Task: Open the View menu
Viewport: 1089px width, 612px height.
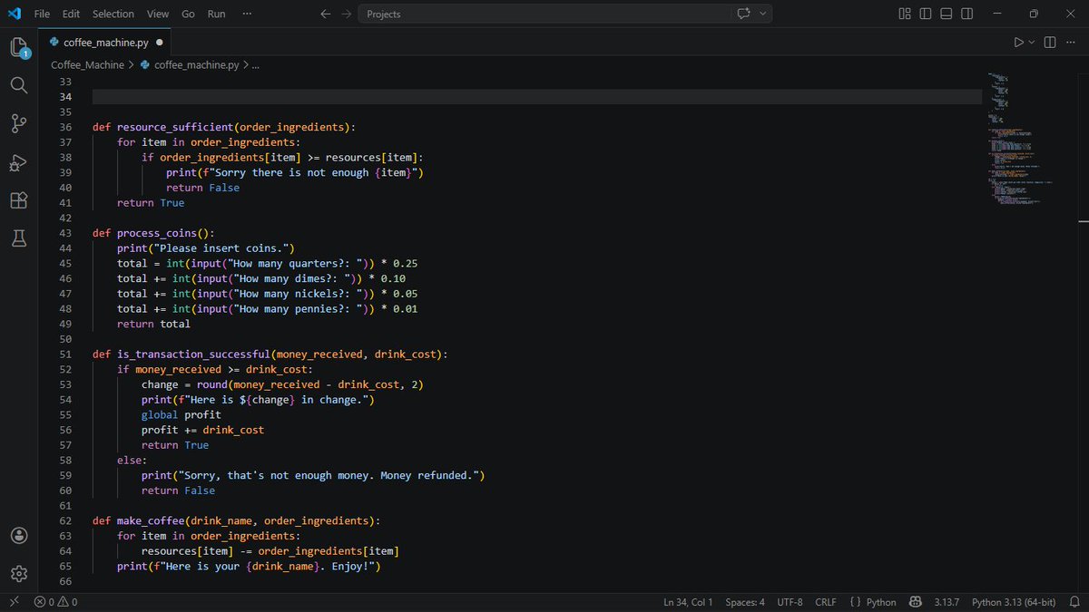Action: pos(158,14)
